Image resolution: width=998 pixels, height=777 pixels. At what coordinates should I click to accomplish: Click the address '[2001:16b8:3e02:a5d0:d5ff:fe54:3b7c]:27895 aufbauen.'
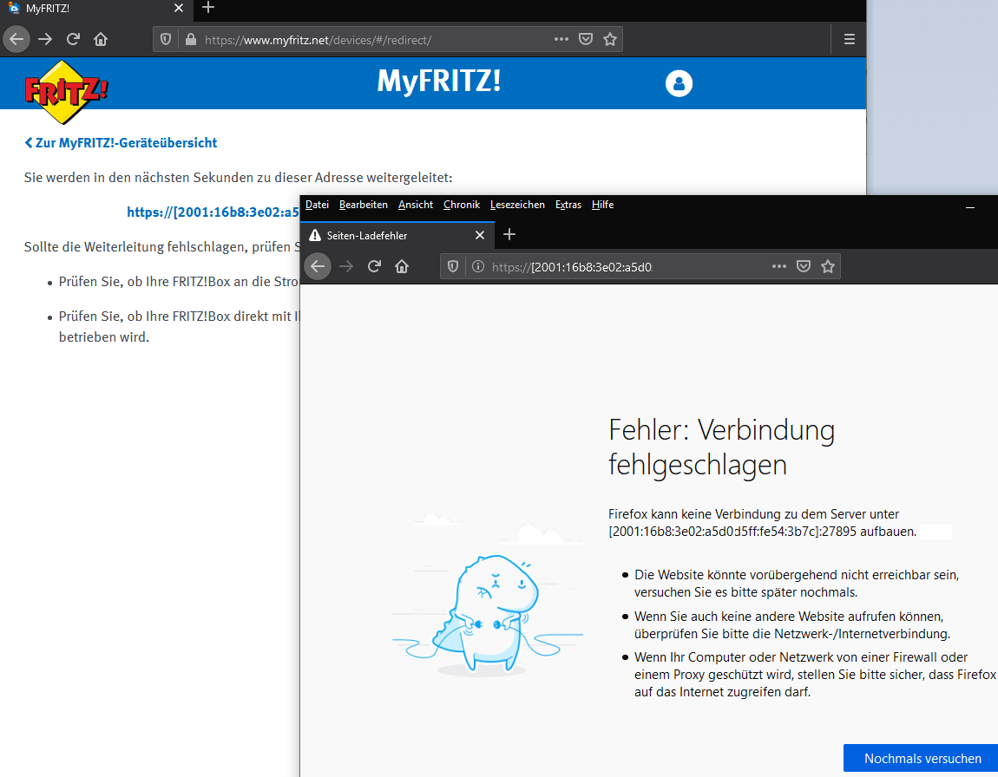[763, 532]
